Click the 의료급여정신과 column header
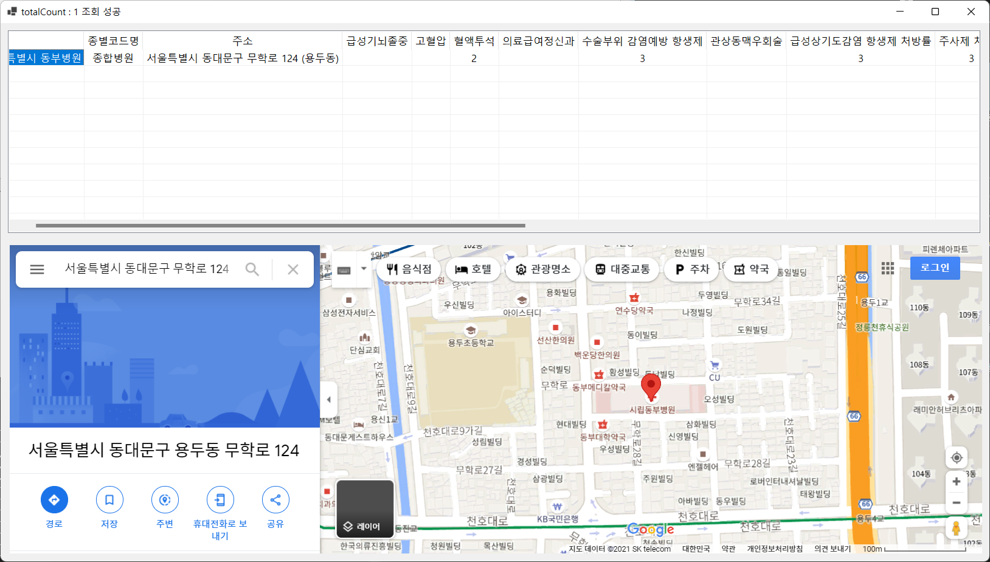This screenshot has height=562, width=990. click(538, 41)
